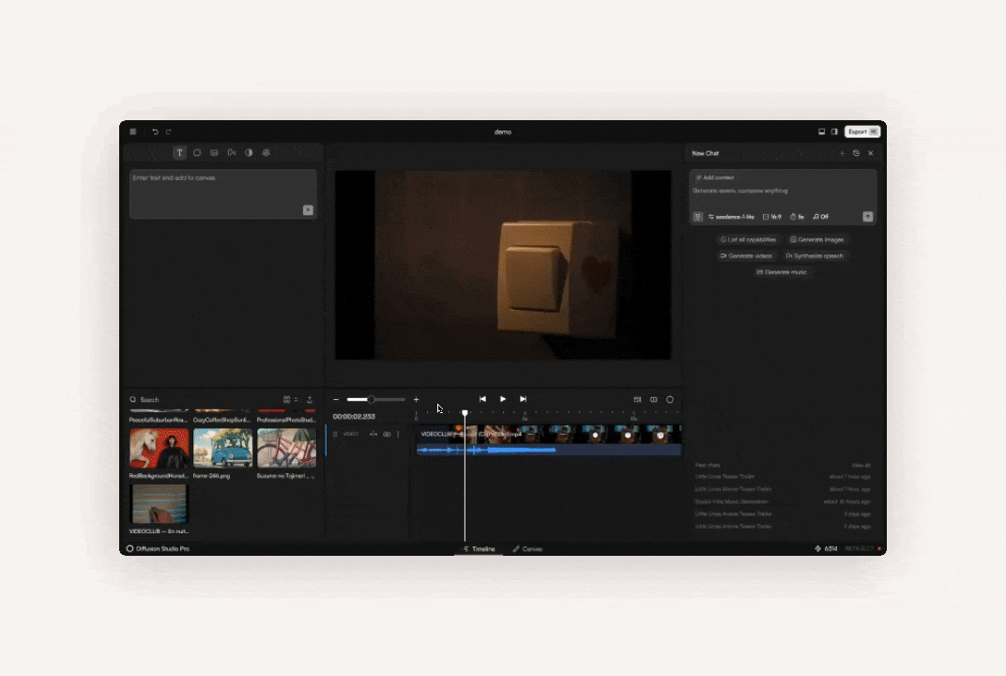Click the circle record icon in timeline toolbar
The width and height of the screenshot is (1006, 676).
pyautogui.click(x=670, y=399)
